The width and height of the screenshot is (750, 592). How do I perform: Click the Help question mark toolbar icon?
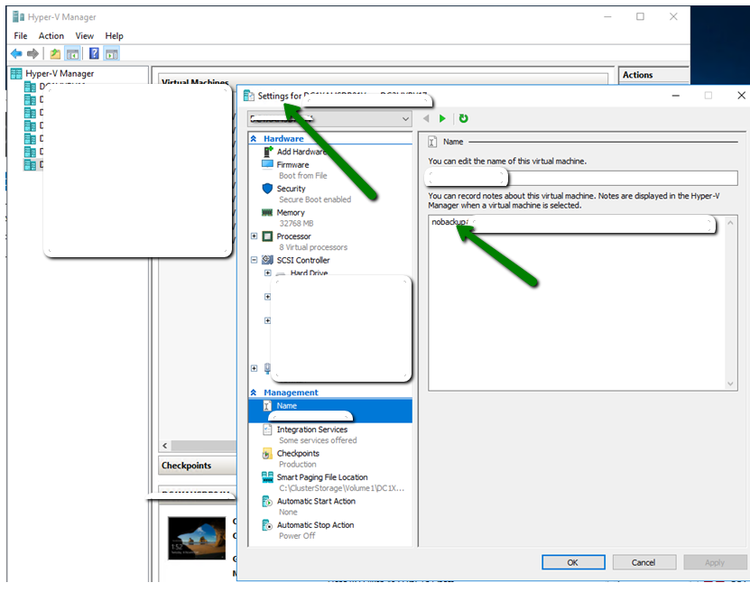click(94, 53)
